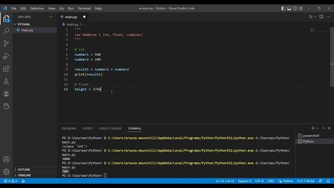This screenshot has height=188, width=334.
Task: Click the Run Python File play button
Action: (311, 17)
